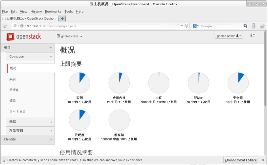This screenshot has height=165, width=268.
Task: Click the address bar URL field
Action: click(100, 26)
